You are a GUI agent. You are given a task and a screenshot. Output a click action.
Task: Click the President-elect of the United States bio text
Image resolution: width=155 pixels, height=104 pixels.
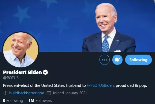[x=34, y=85]
